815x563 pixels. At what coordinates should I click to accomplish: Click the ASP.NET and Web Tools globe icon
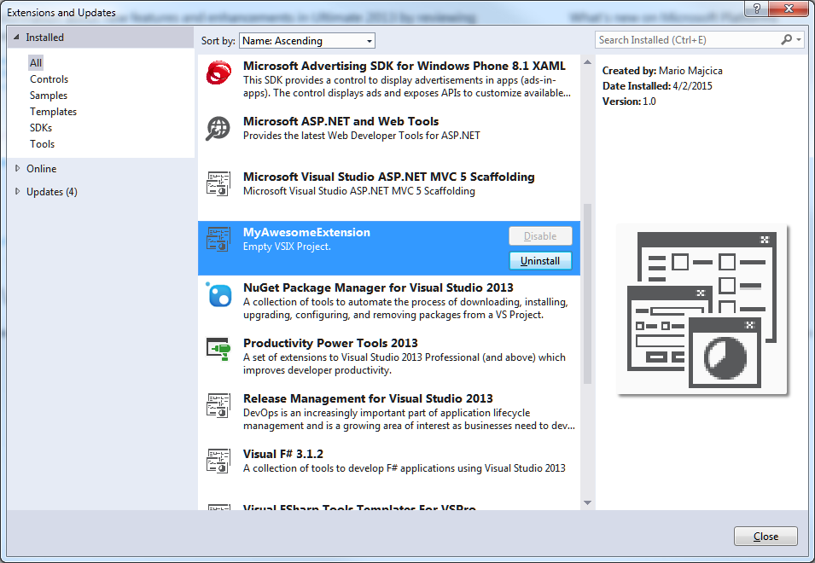(x=218, y=128)
